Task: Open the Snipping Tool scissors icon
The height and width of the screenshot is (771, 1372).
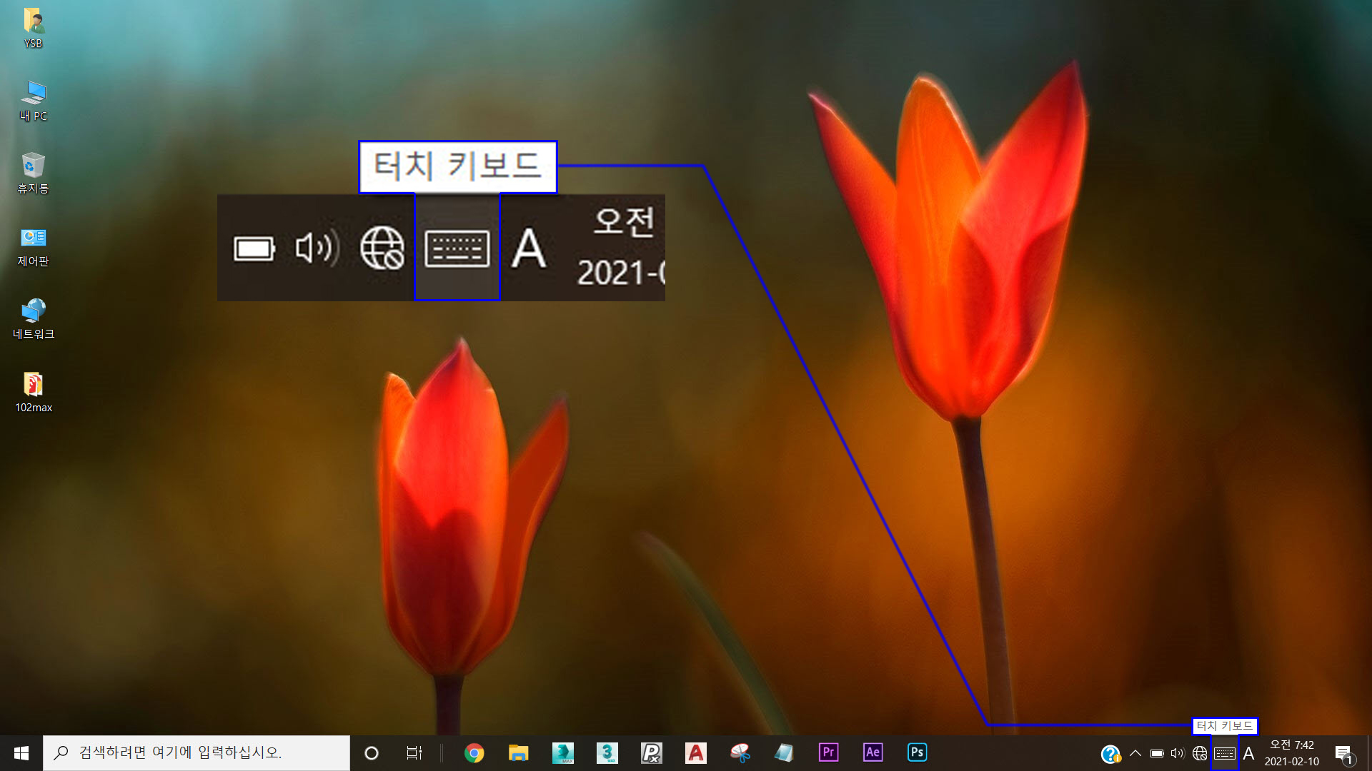Action: point(740,753)
